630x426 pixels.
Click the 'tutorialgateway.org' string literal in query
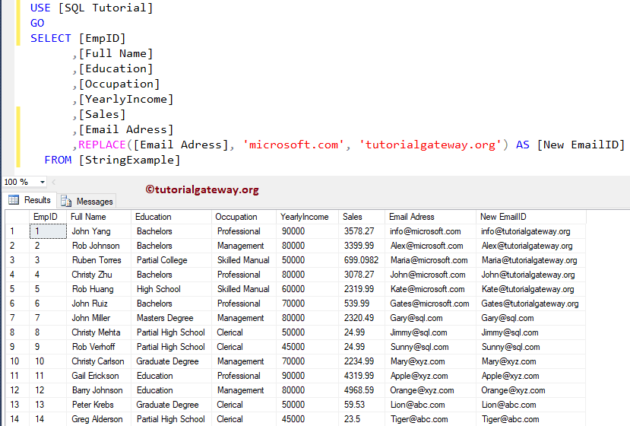pos(430,145)
